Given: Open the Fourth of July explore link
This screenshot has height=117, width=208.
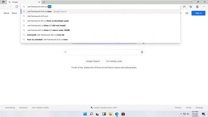Looking at the screenshot, I should pos(104,68).
